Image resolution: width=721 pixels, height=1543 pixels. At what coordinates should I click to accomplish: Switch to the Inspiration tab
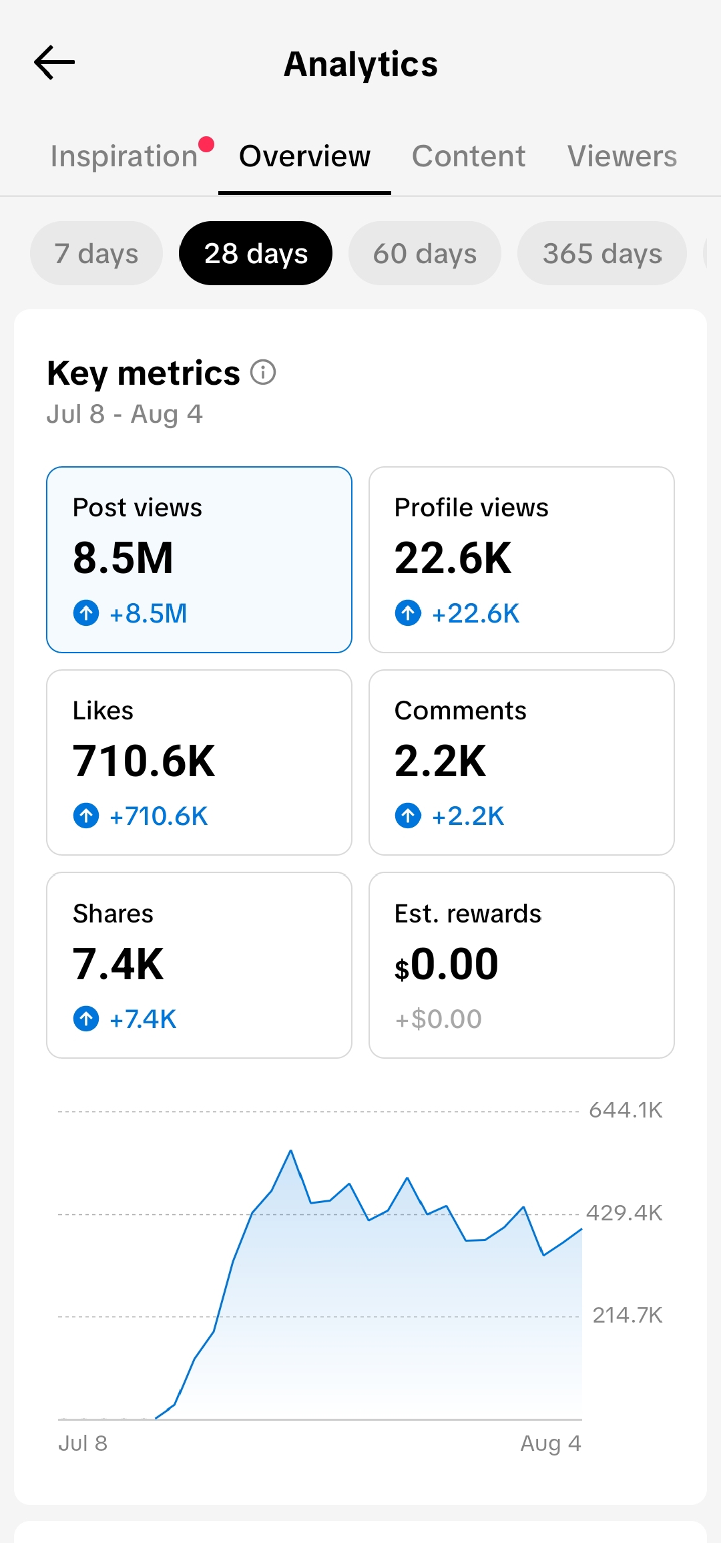click(x=124, y=156)
